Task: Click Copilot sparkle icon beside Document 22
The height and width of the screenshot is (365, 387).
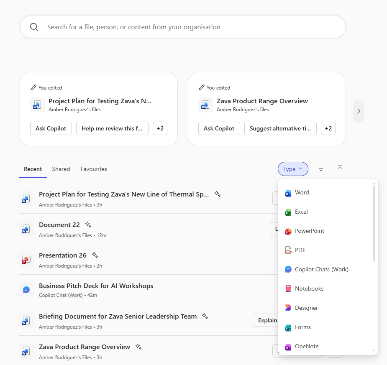Action: click(x=88, y=225)
